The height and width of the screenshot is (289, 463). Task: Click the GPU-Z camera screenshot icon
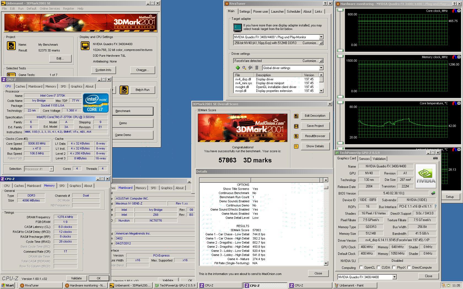[x=435, y=158]
